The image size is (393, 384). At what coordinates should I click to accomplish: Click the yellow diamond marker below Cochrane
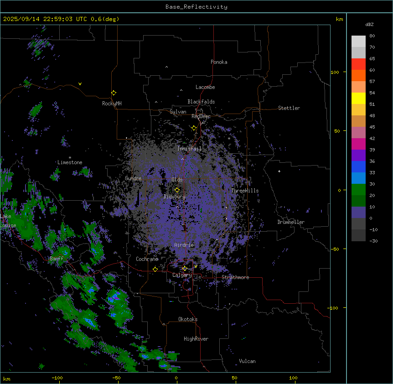click(155, 269)
